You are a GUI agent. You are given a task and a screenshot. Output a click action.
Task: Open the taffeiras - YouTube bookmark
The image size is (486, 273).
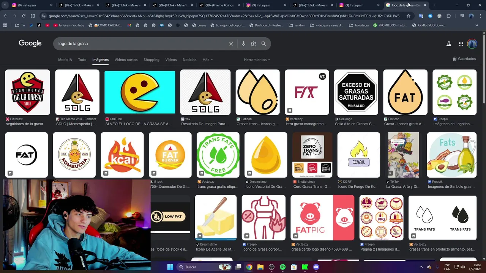(x=69, y=25)
